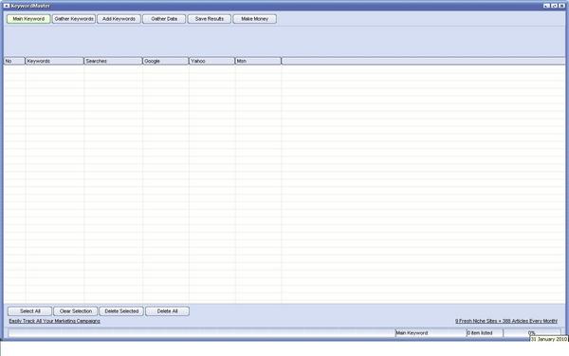This screenshot has width=569, height=356.
Task: Click the Keywords column header
Action: [54, 61]
